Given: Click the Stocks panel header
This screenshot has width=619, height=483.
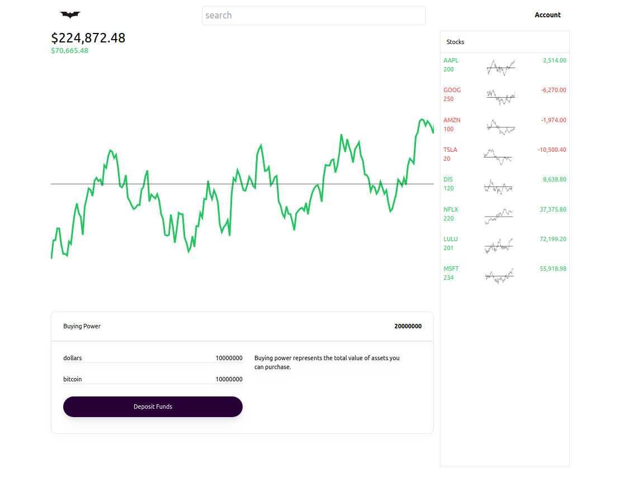Looking at the screenshot, I should [x=505, y=42].
